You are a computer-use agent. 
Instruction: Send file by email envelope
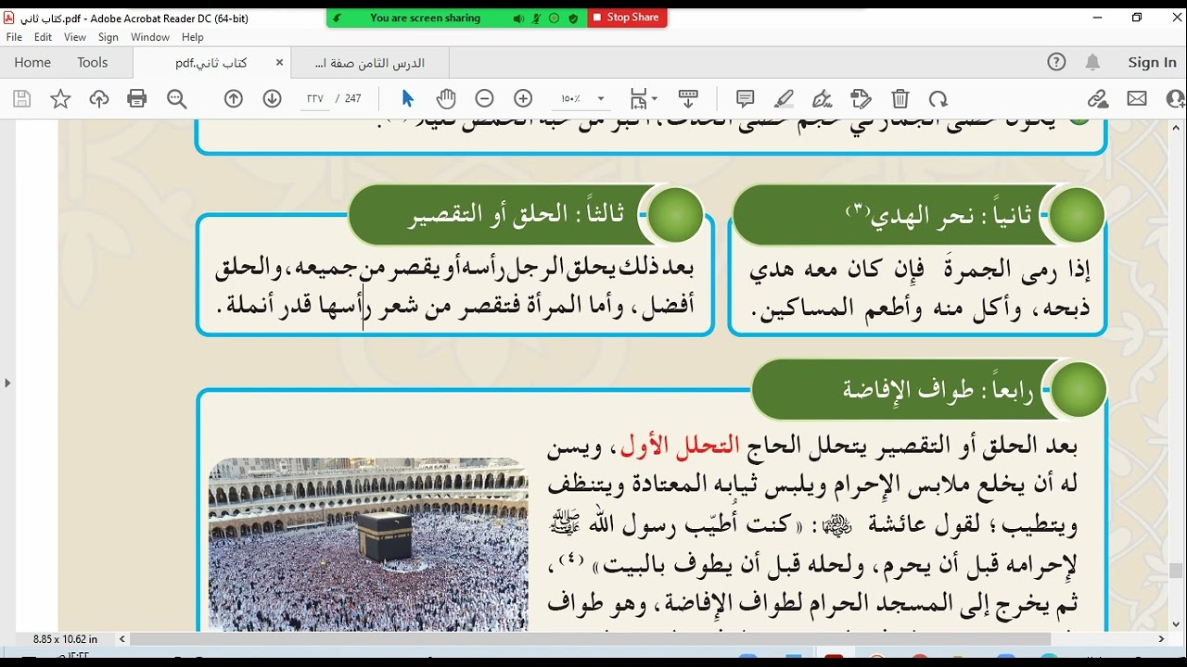coord(1137,98)
